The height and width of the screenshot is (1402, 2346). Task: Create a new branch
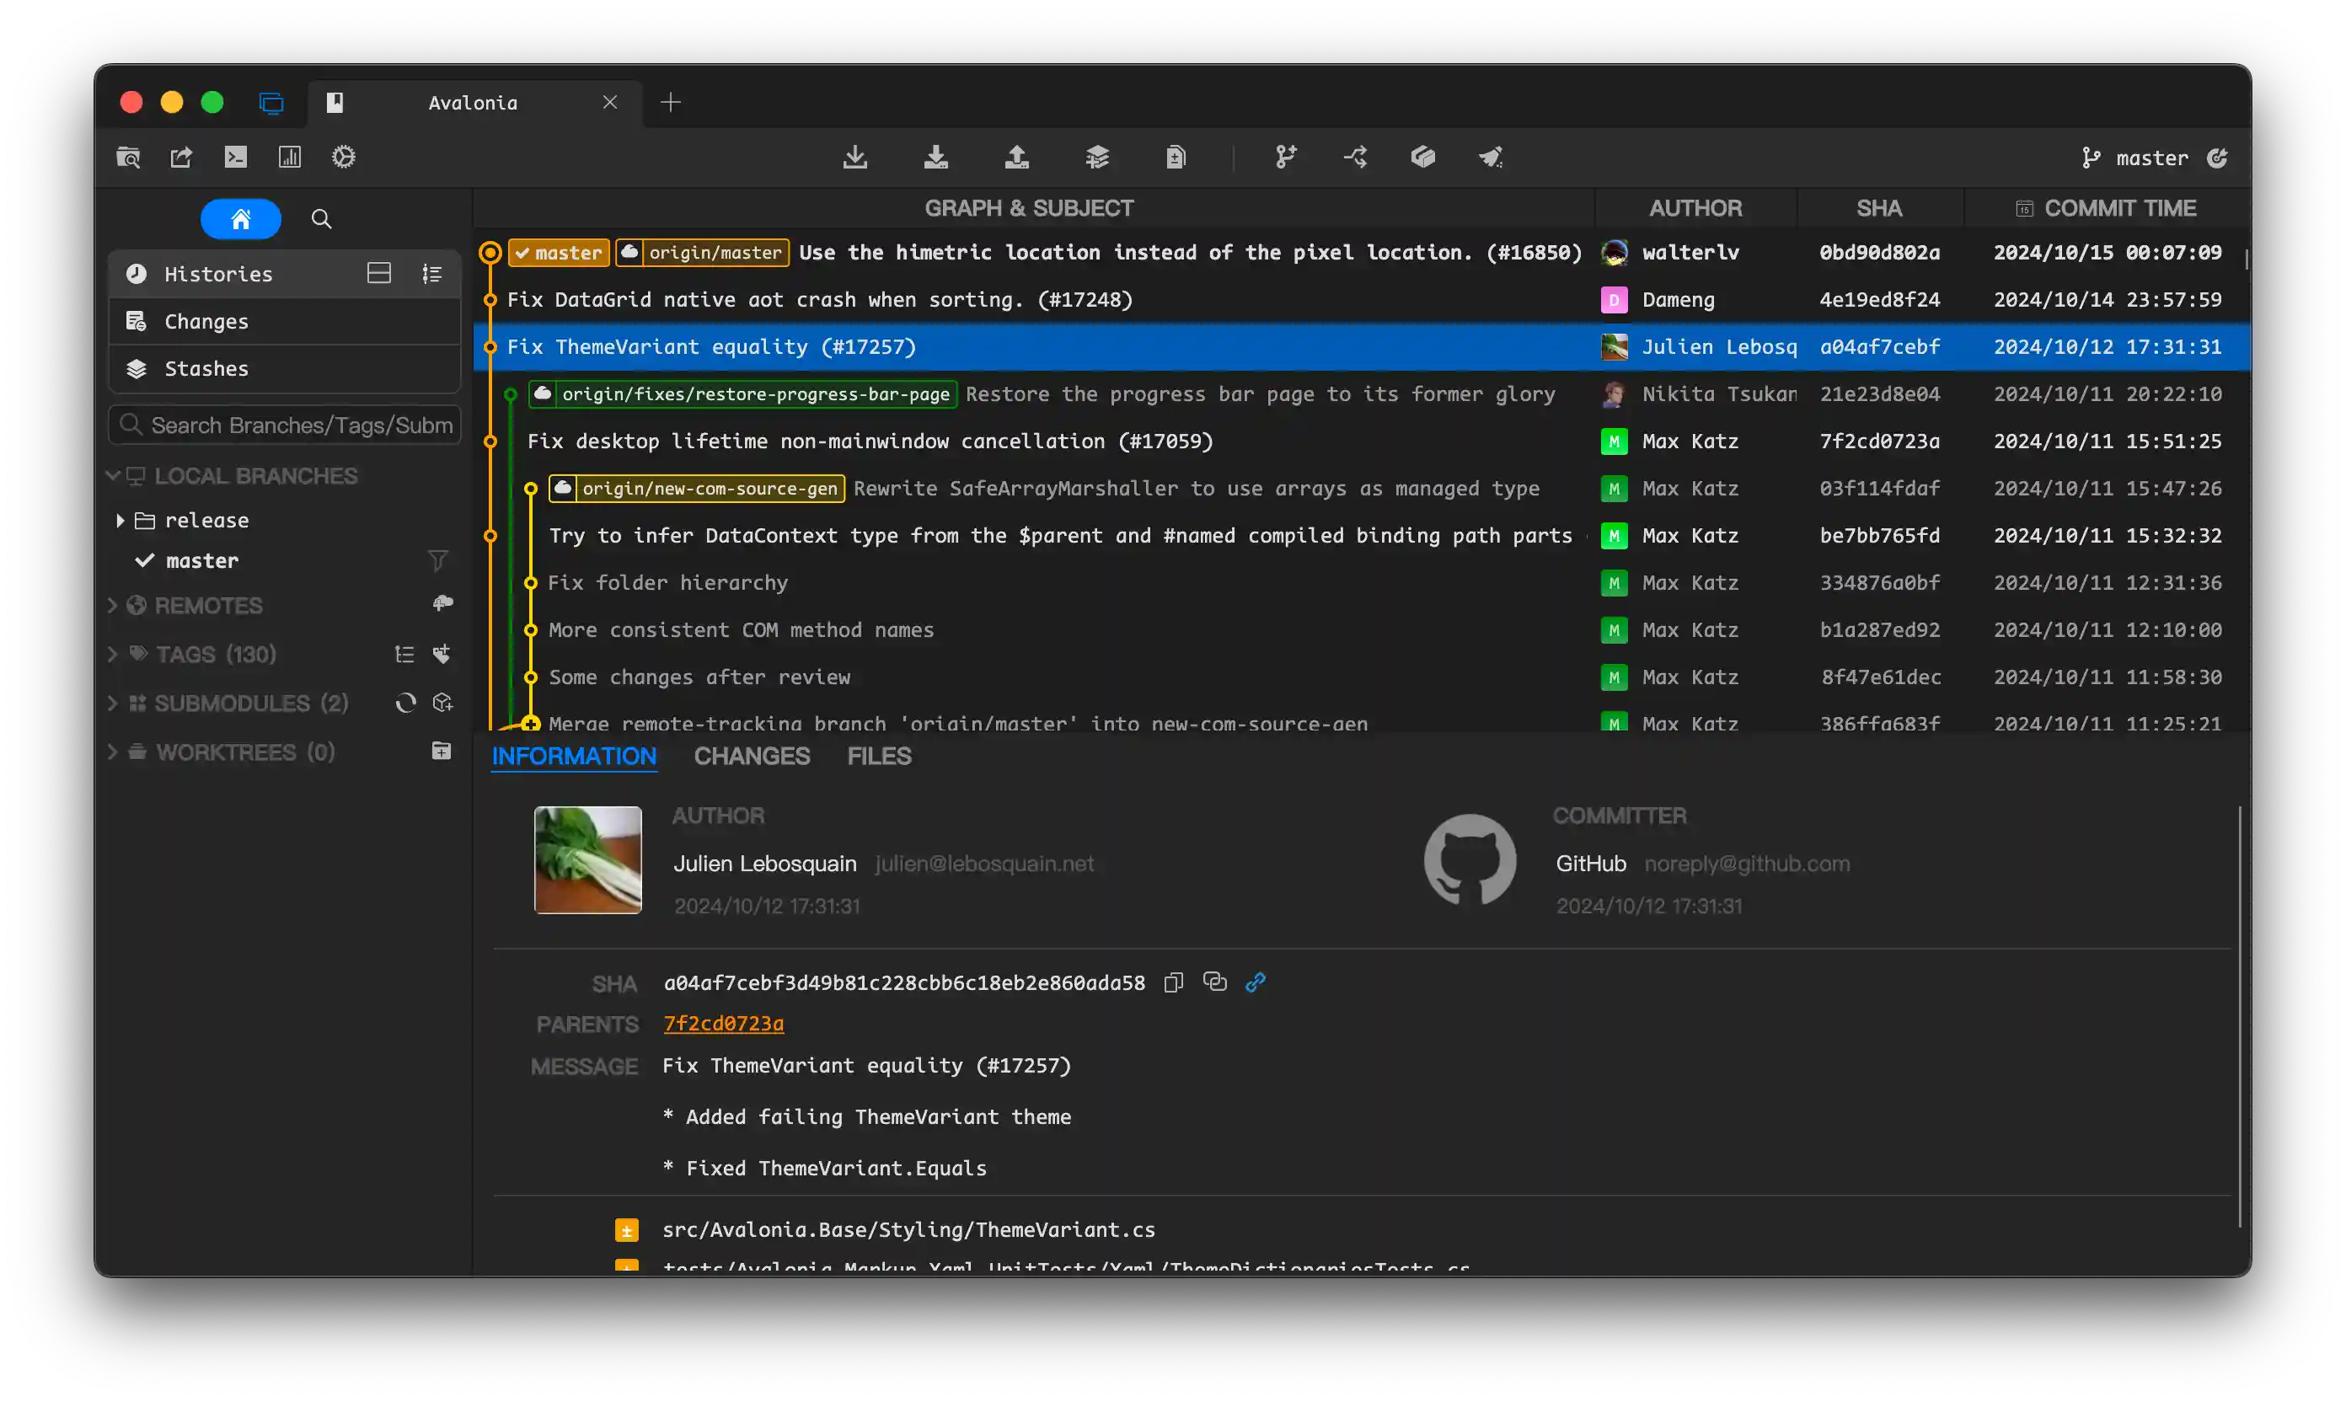1285,157
